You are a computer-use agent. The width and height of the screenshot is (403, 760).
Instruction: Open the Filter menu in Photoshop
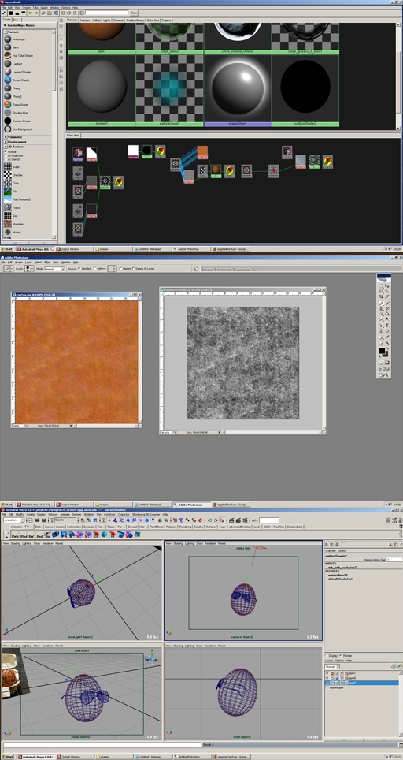point(47,263)
